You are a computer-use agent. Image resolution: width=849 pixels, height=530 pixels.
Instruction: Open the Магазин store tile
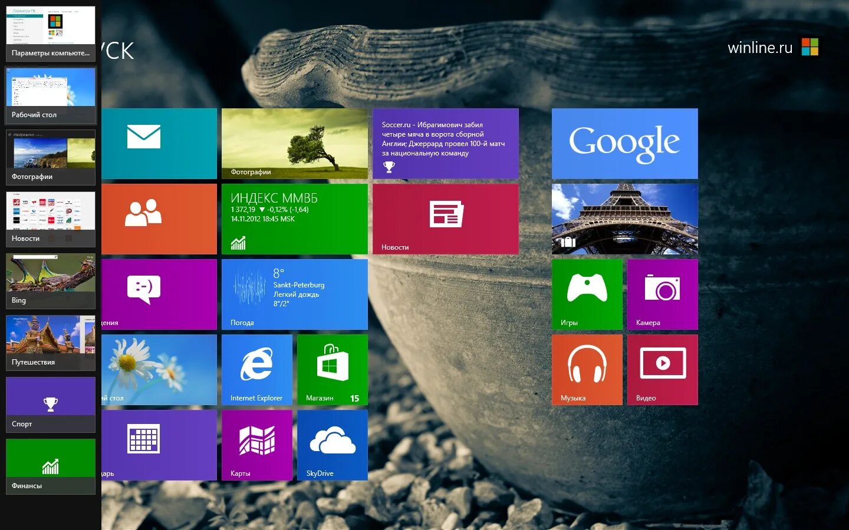[333, 370]
